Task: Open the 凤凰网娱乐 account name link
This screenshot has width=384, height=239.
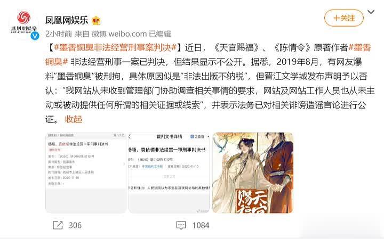Action: click(67, 20)
